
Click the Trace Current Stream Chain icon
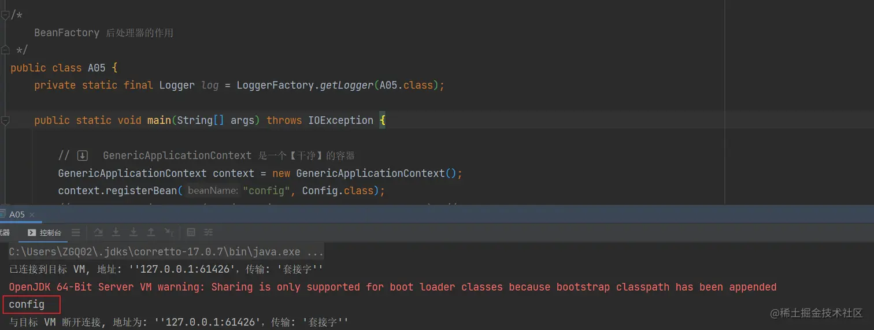point(209,232)
